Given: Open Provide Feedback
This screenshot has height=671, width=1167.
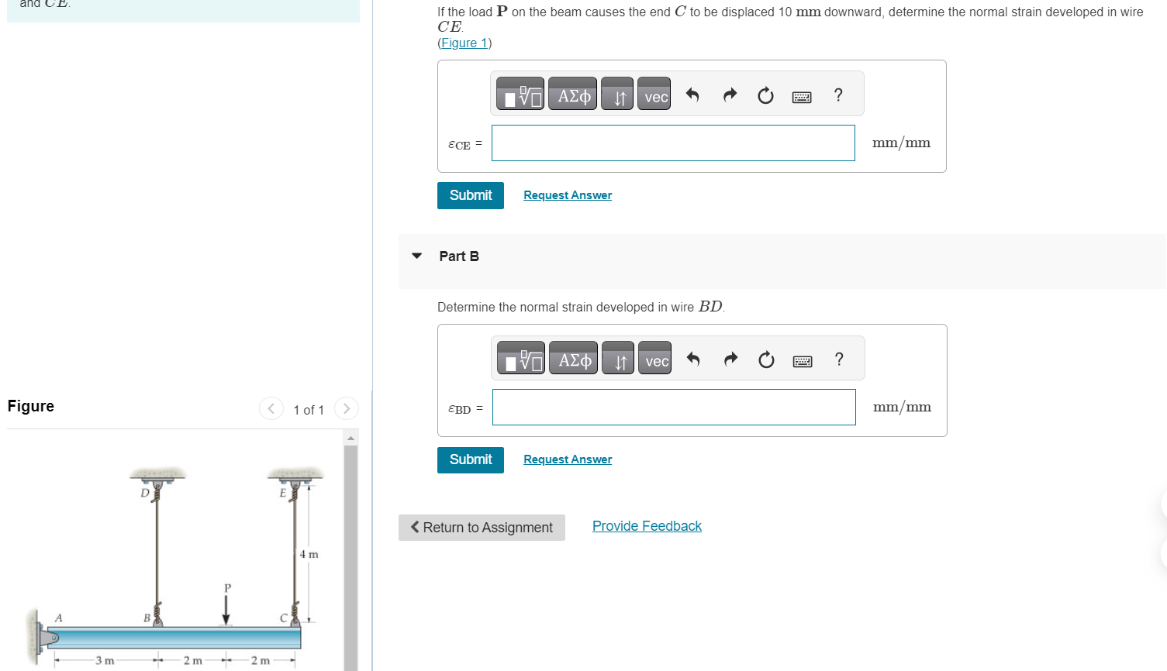Looking at the screenshot, I should click(x=647, y=525).
